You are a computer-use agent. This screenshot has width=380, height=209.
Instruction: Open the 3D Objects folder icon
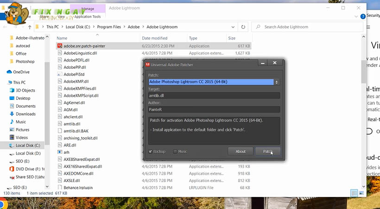point(11,90)
